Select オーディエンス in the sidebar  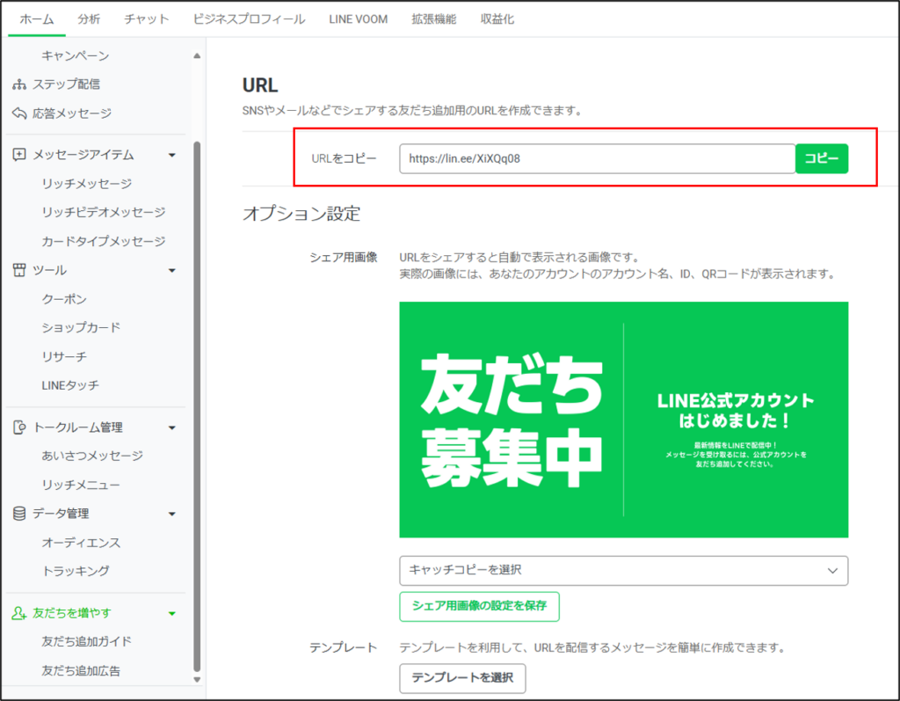click(81, 543)
